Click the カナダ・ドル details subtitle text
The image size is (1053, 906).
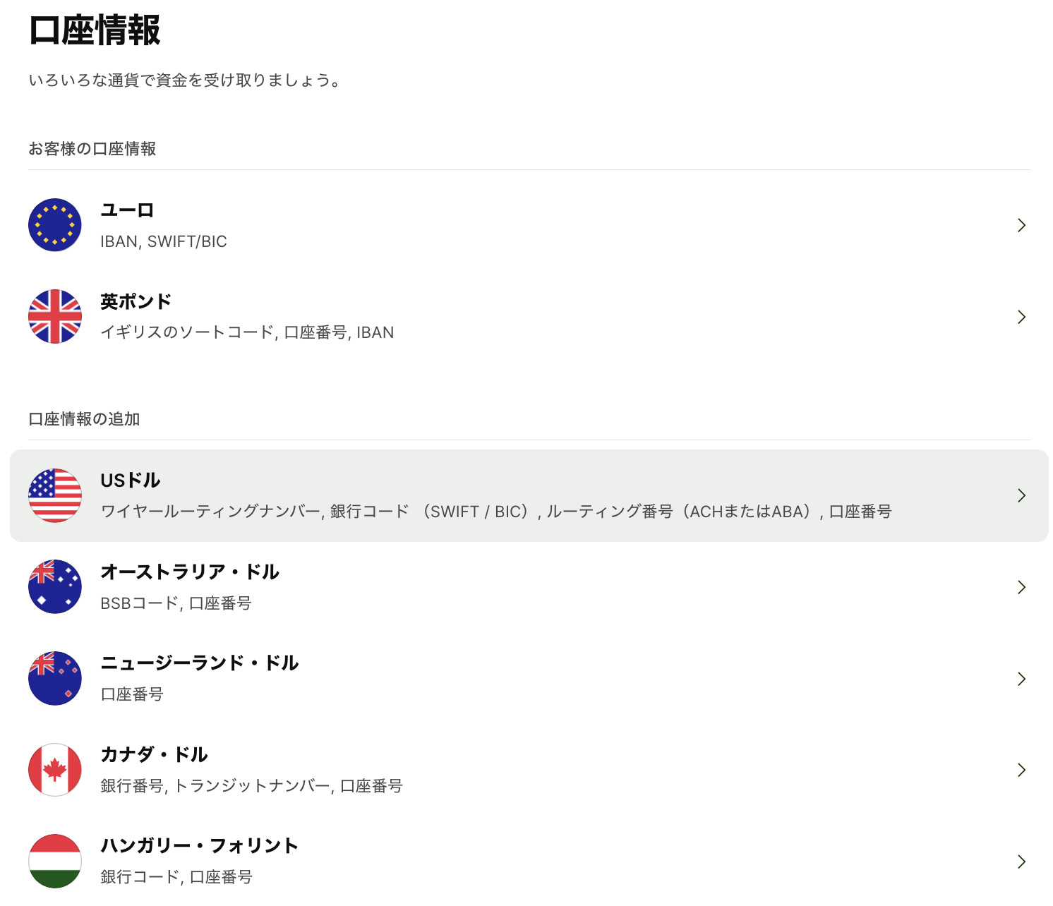point(251,786)
